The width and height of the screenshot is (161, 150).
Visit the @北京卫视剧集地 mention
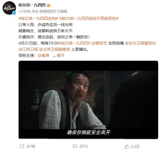pos(55,49)
